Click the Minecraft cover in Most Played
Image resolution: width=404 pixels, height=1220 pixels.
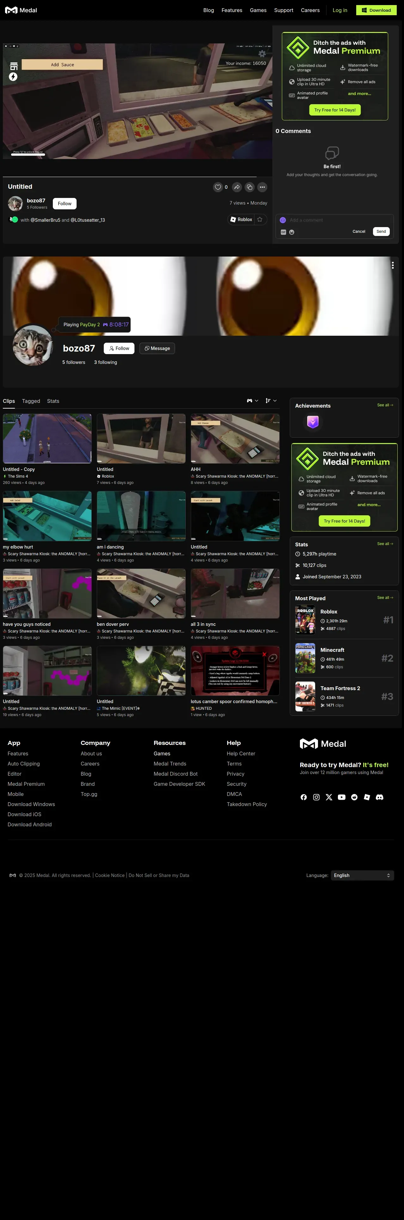[x=305, y=658]
